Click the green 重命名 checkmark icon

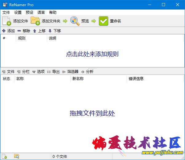[x=104, y=21]
